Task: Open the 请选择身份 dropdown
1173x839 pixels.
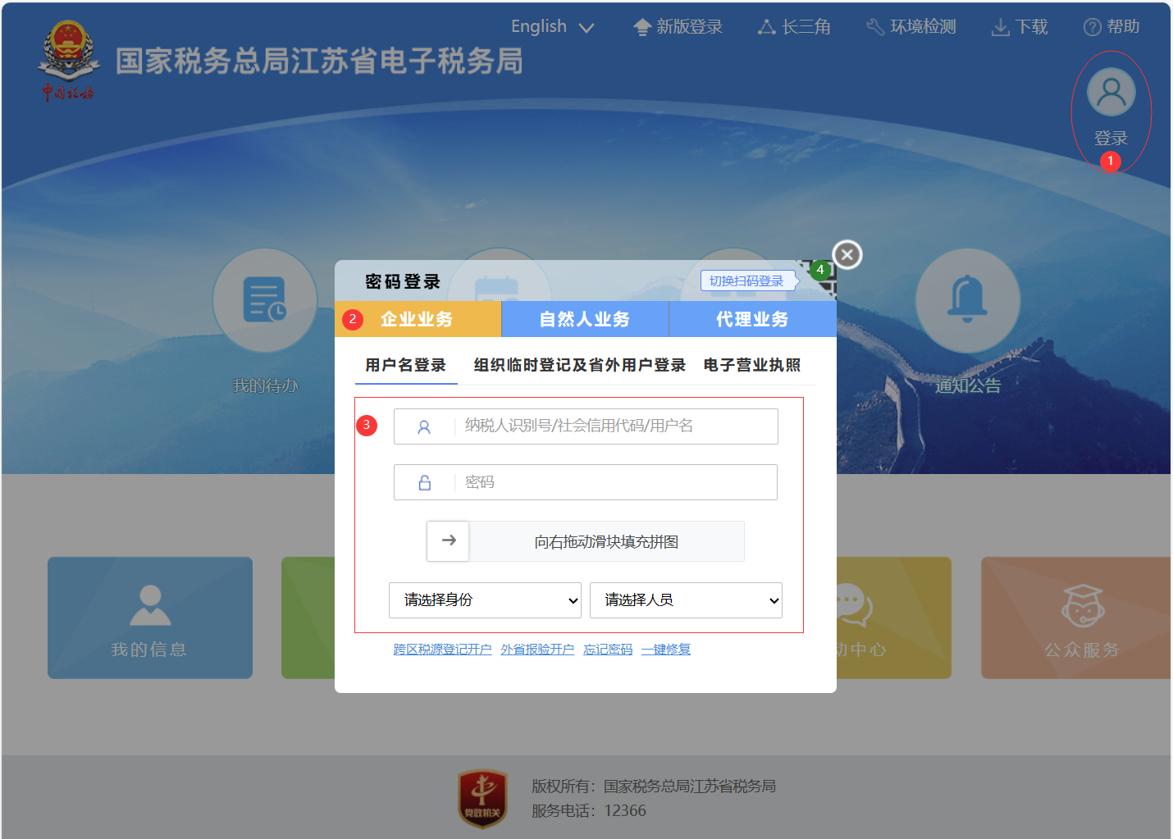Action: tap(485, 600)
